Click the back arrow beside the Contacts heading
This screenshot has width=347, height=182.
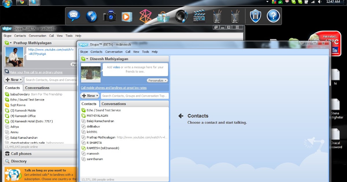(x=181, y=116)
